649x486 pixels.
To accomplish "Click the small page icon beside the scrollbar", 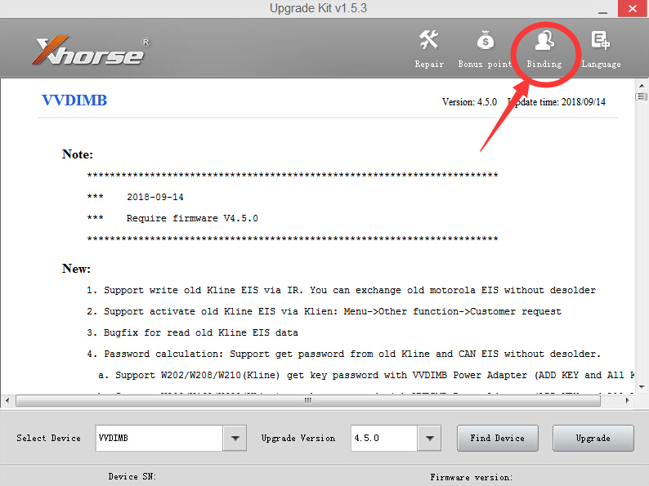I will pos(641,96).
